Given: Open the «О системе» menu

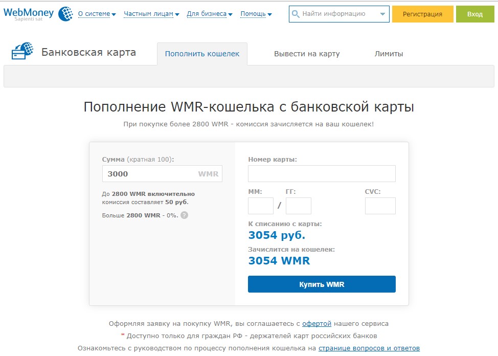Looking at the screenshot, I should 97,14.
